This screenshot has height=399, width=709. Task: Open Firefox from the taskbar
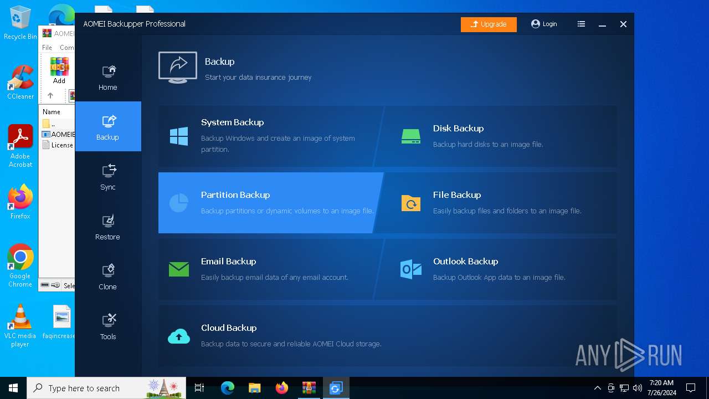point(281,388)
